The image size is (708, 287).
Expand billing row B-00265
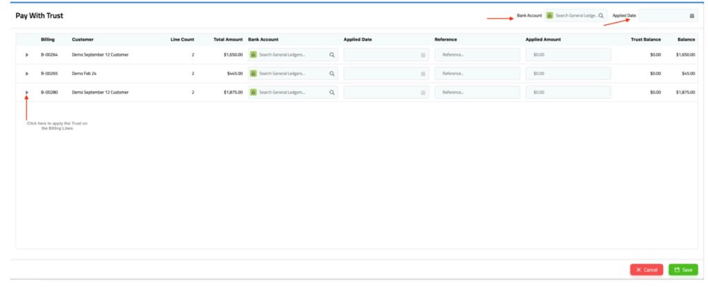click(x=27, y=73)
